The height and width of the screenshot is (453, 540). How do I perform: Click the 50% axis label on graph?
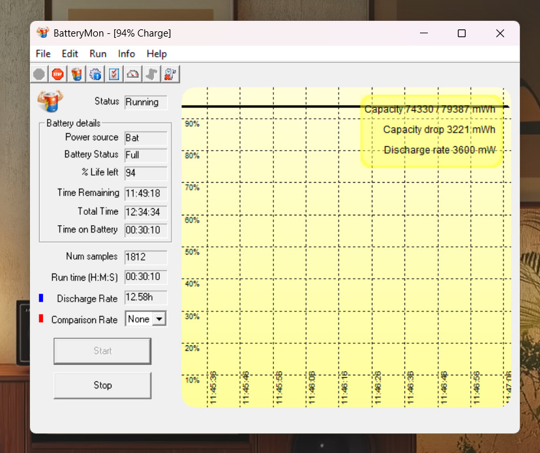coord(192,252)
